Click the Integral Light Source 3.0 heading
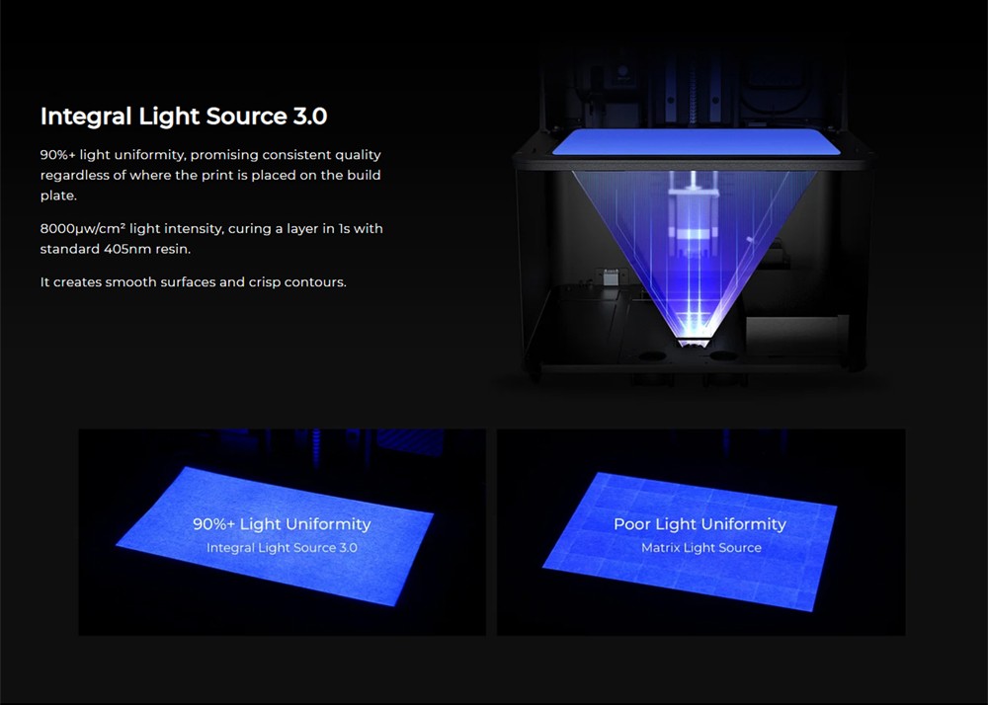This screenshot has width=988, height=705. click(x=184, y=117)
